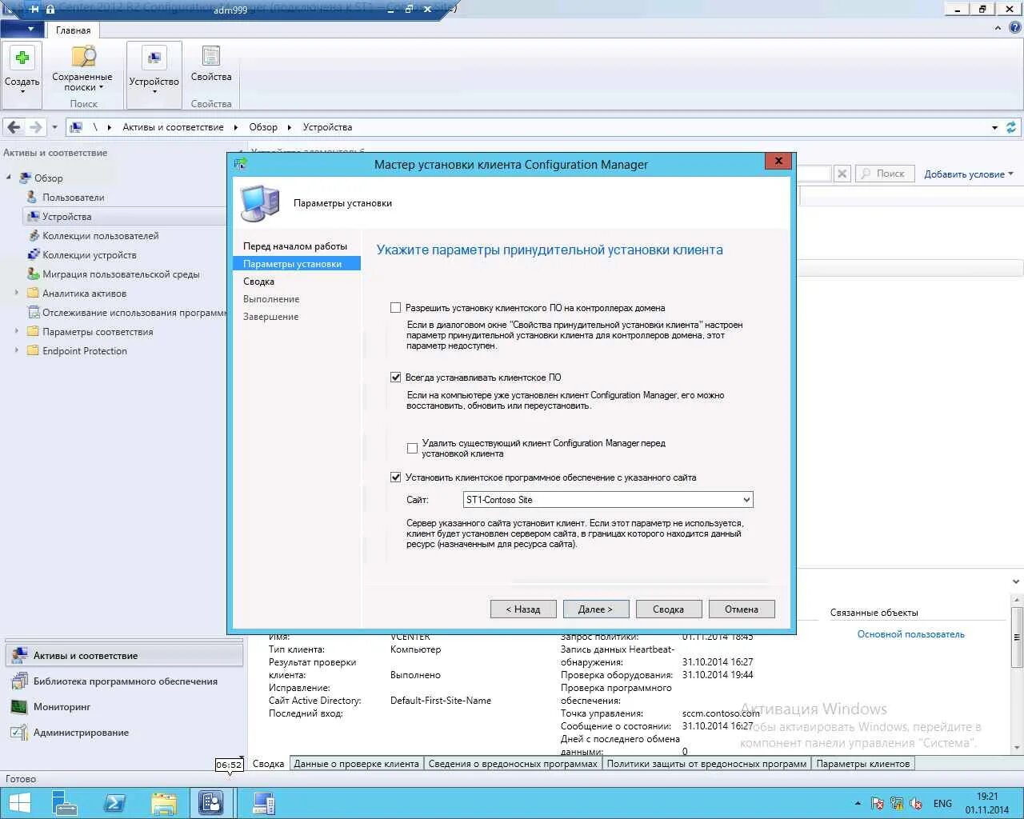The image size is (1024, 819).
Task: Open Assets and Compliance workspace
Action: click(x=124, y=655)
